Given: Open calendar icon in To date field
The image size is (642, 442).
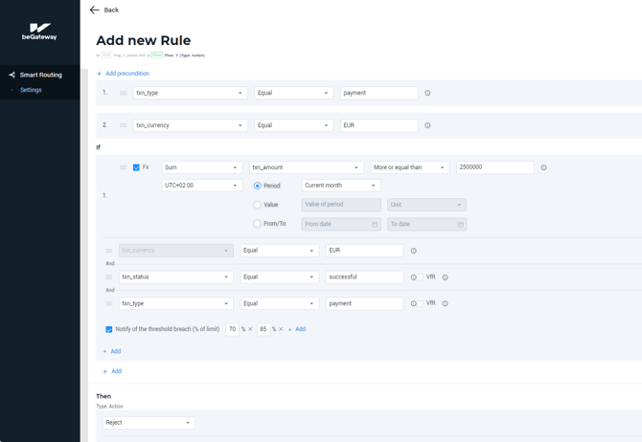Looking at the screenshot, I should coord(460,225).
